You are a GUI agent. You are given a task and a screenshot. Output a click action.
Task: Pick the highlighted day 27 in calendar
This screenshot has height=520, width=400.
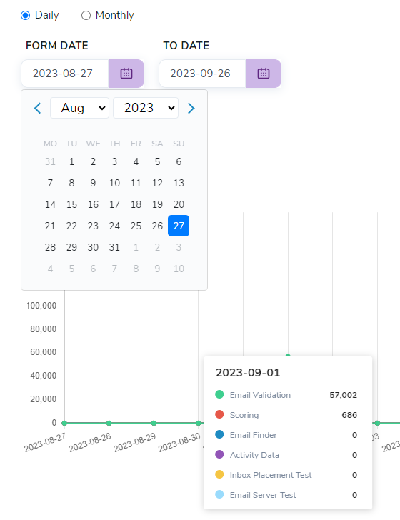179,226
